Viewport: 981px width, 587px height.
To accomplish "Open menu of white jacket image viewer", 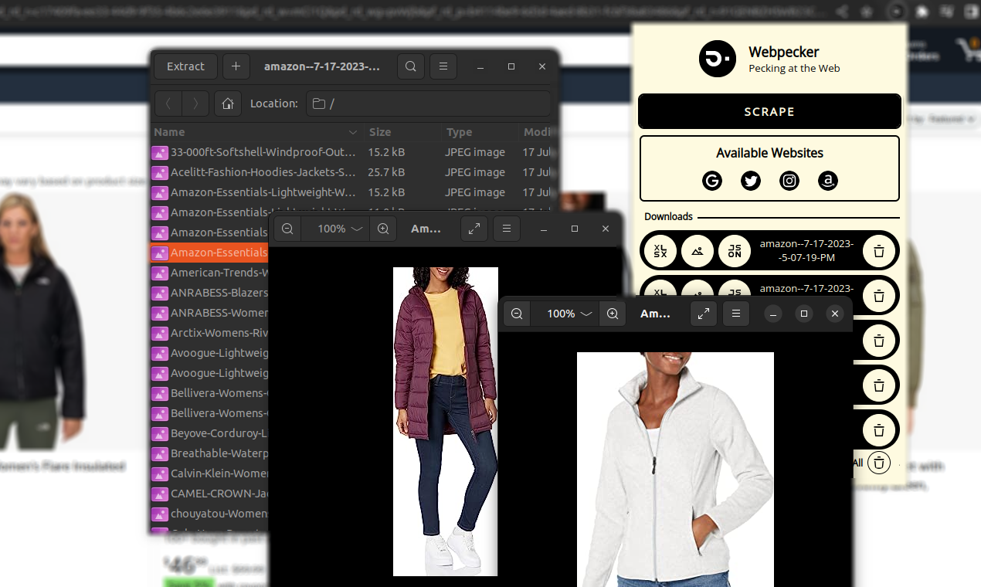I will pos(736,314).
